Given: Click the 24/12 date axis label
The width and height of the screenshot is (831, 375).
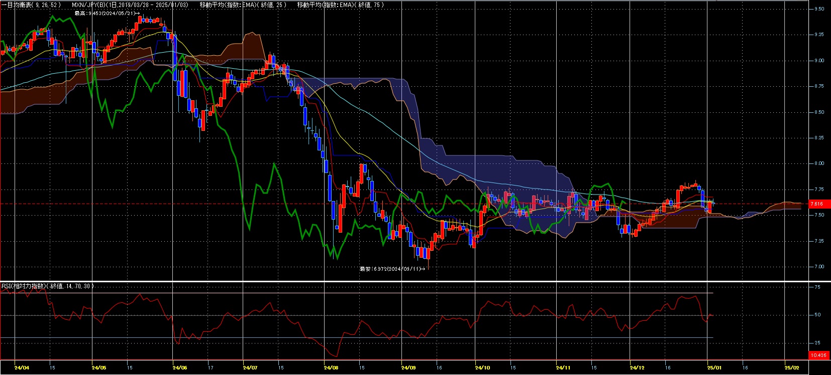Looking at the screenshot, I should click(x=637, y=367).
